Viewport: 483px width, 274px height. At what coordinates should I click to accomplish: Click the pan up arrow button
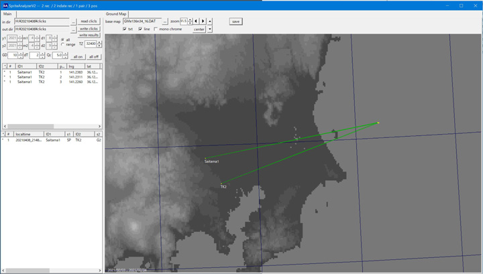tap(210, 21)
